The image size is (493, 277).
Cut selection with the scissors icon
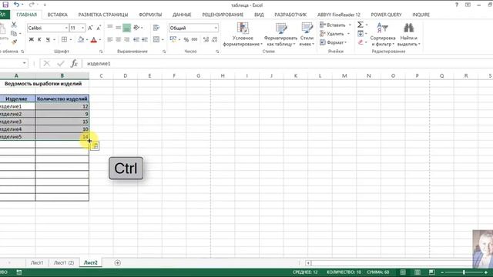pos(14,25)
